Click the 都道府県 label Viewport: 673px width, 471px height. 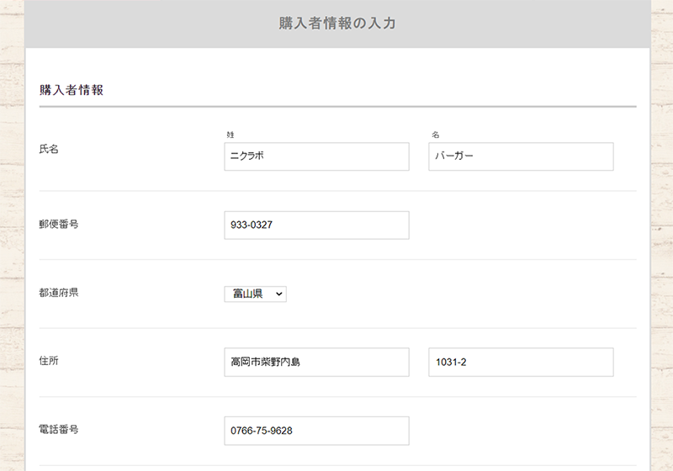coord(58,293)
